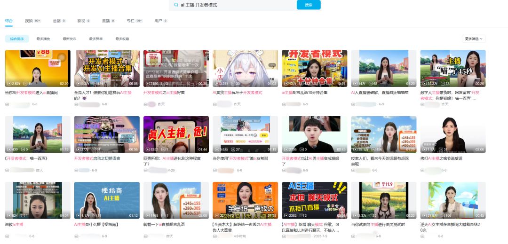Image resolution: width=508 pixels, height=244 pixels.
Task: Click the uploader icon under '开发者模式启动之切换语言'
Action: pos(76,170)
